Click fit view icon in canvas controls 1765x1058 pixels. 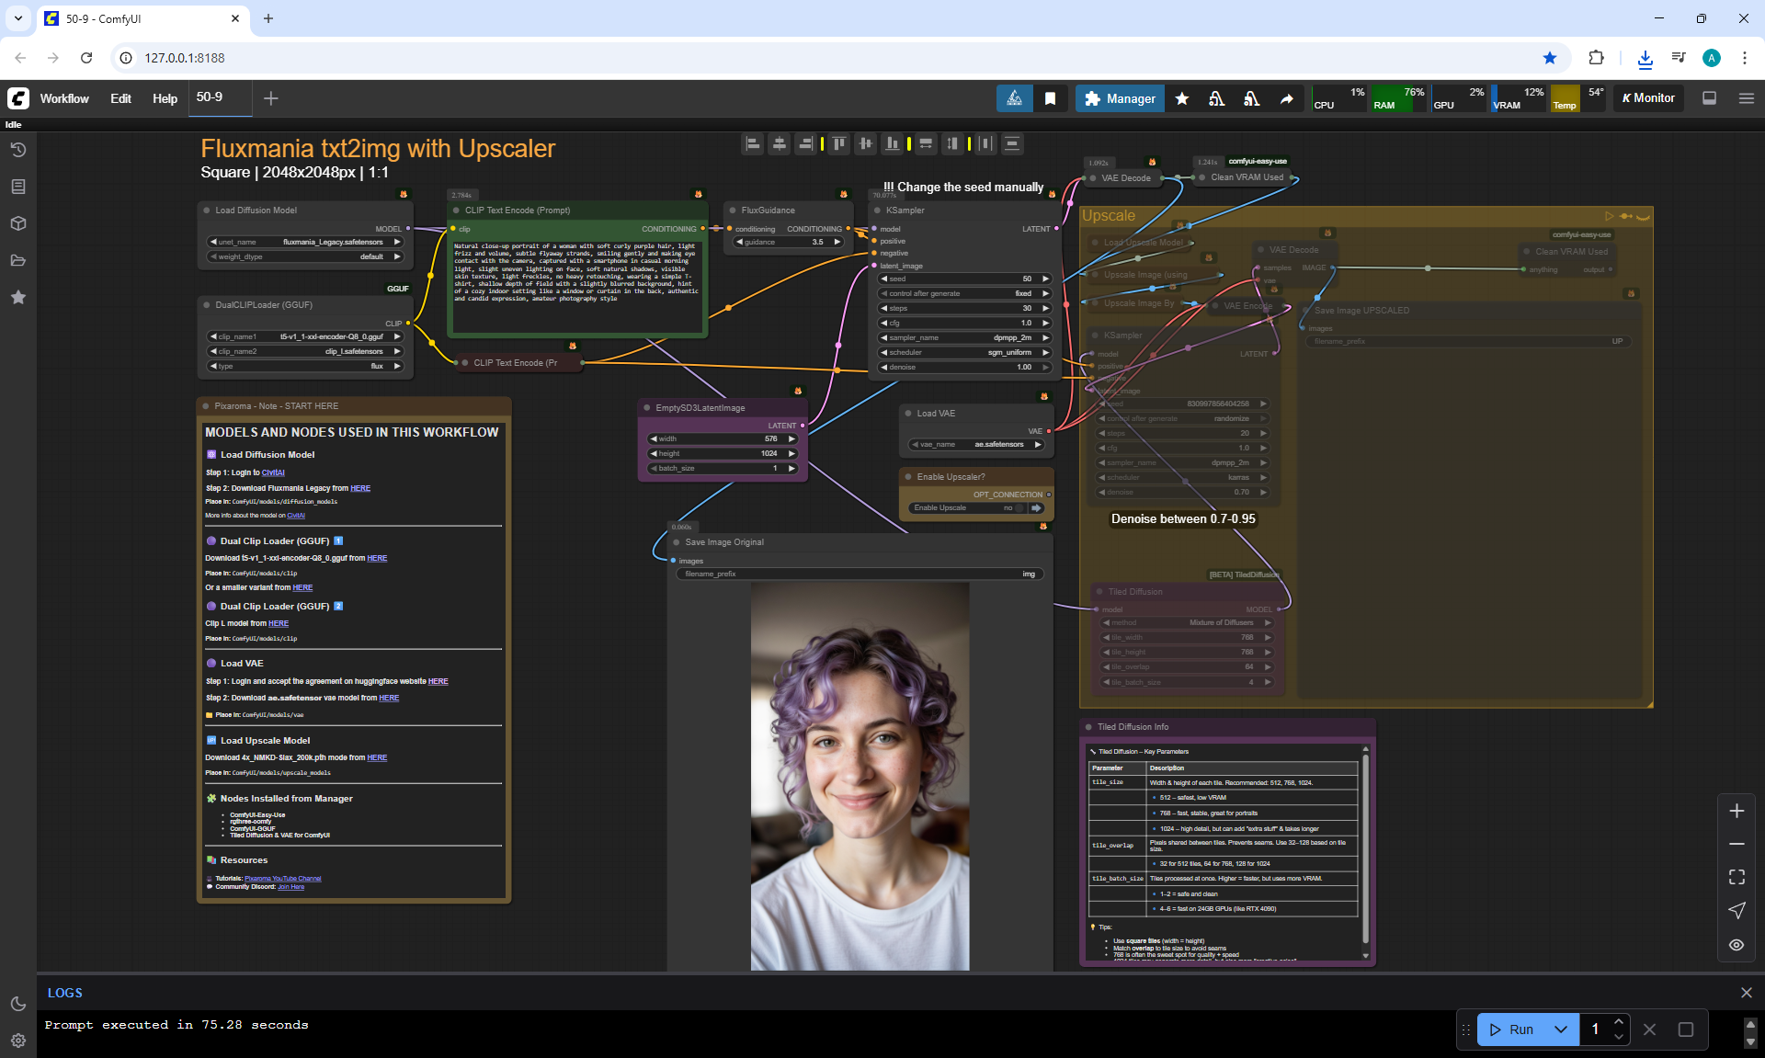[1737, 877]
